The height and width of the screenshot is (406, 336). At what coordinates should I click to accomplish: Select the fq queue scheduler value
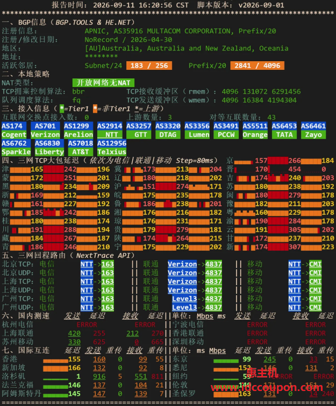(x=76, y=100)
